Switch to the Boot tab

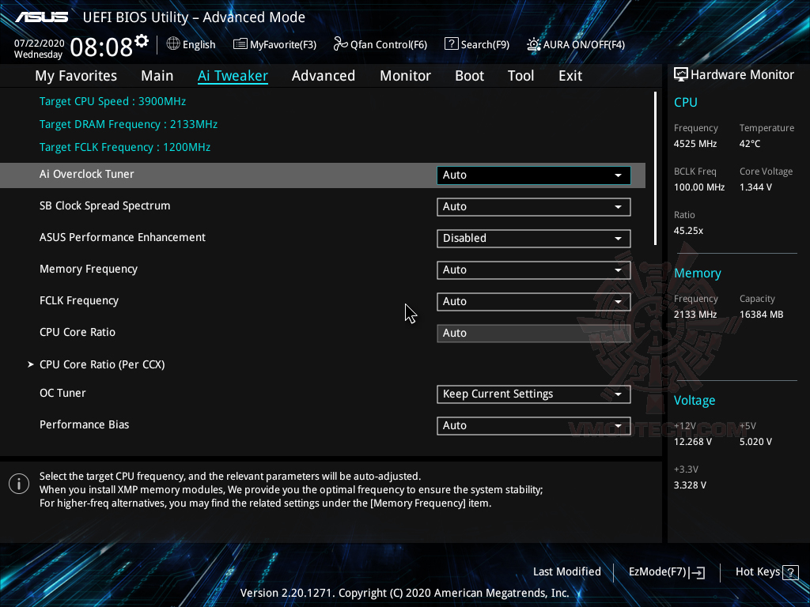[x=469, y=75]
